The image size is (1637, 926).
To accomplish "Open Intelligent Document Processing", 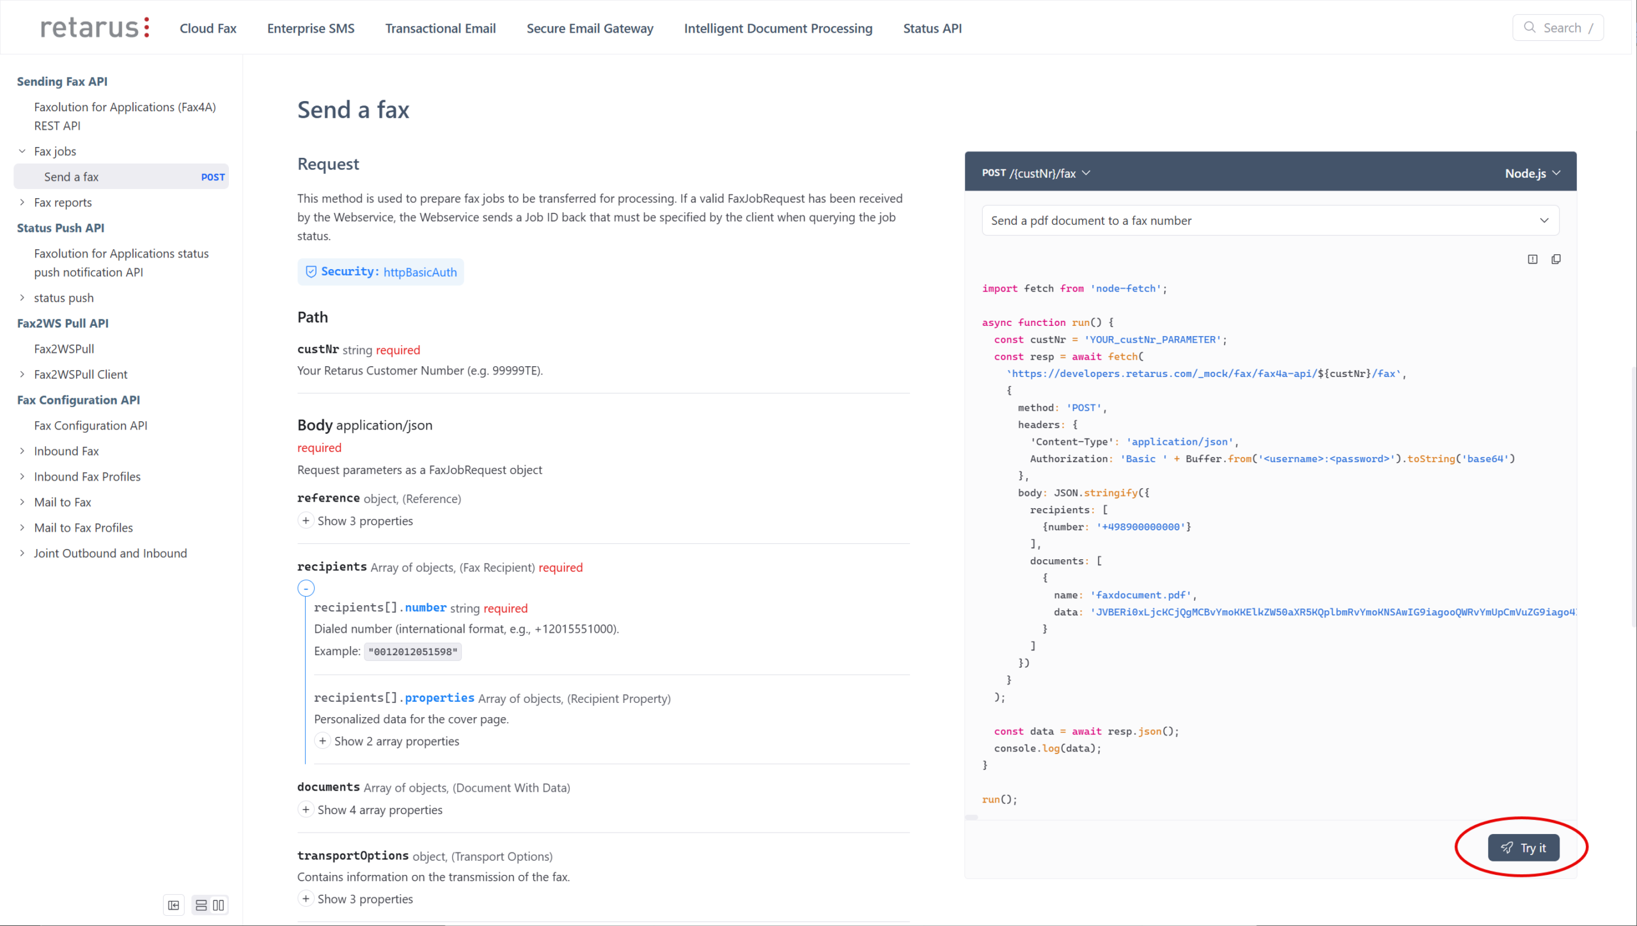I will click(x=778, y=28).
